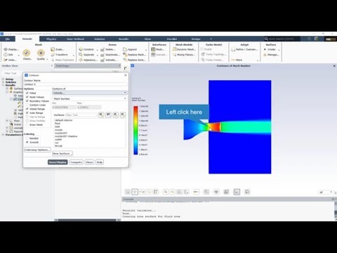Screen dimensions: 337x253
Task: Open the mesh Quality dropdown arrow
Action: [x=47, y=59]
